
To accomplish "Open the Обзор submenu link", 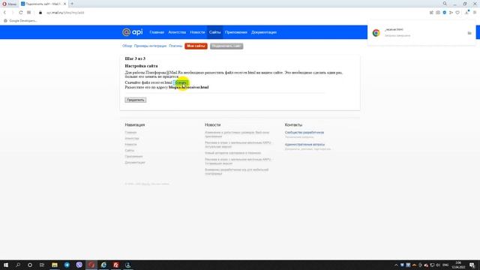I will point(127,46).
